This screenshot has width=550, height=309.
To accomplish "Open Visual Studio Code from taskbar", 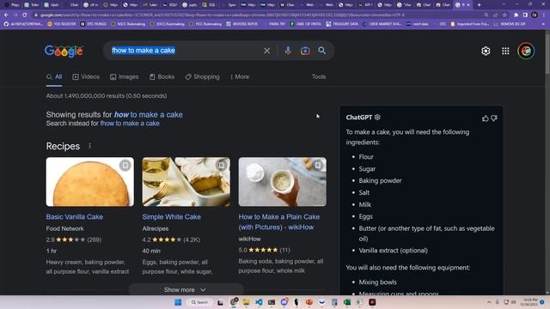I will click(x=259, y=302).
